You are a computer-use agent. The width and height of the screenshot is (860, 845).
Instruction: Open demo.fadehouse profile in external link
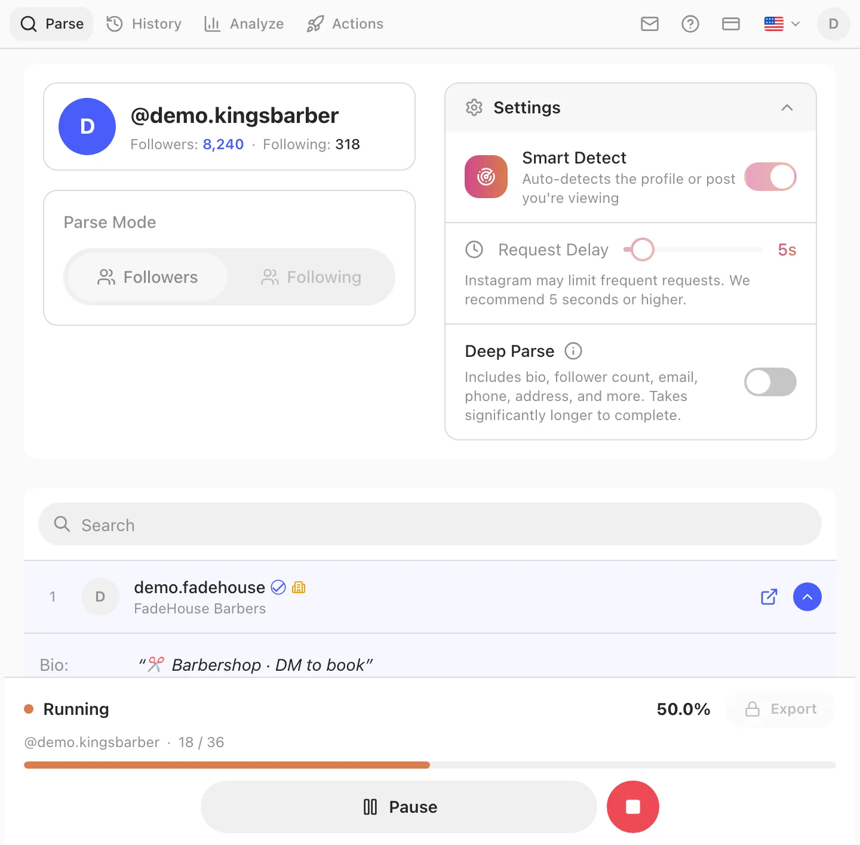tap(769, 597)
